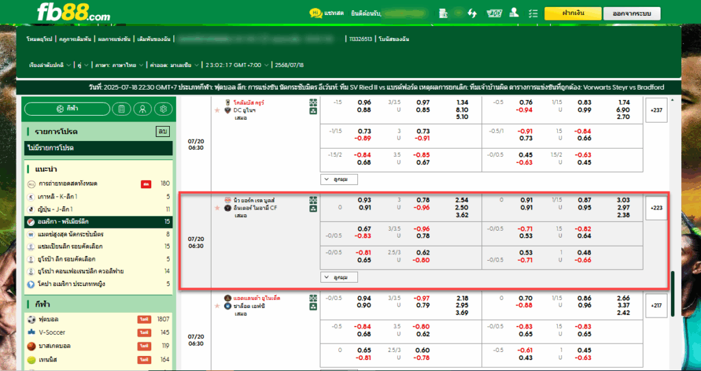Click the cash banknote icon in header
This screenshot has height=371, width=701.
tap(494, 14)
